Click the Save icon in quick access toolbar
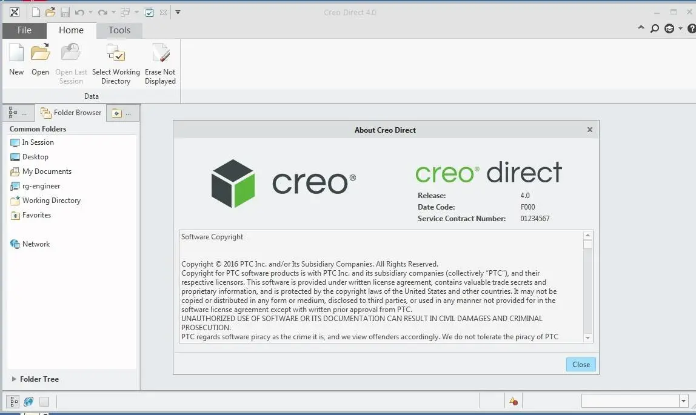Image resolution: width=696 pixels, height=415 pixels. (65, 12)
